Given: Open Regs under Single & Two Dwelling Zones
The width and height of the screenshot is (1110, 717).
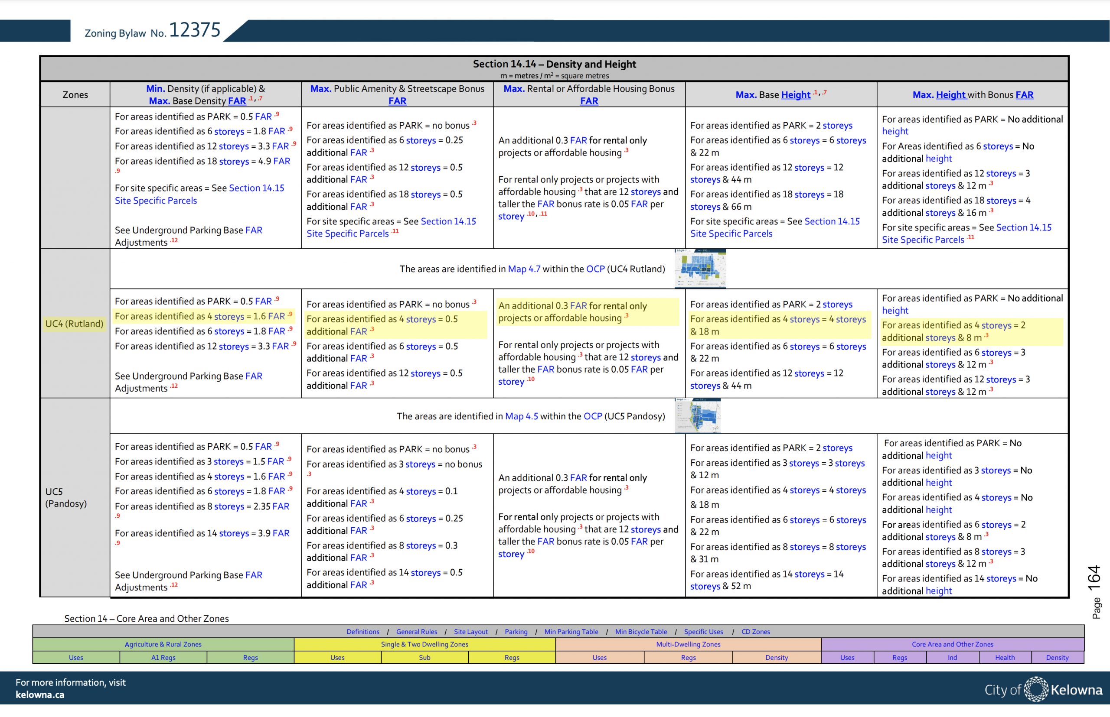Looking at the screenshot, I should pyautogui.click(x=512, y=657).
